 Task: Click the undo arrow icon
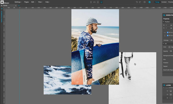click(137, 2)
